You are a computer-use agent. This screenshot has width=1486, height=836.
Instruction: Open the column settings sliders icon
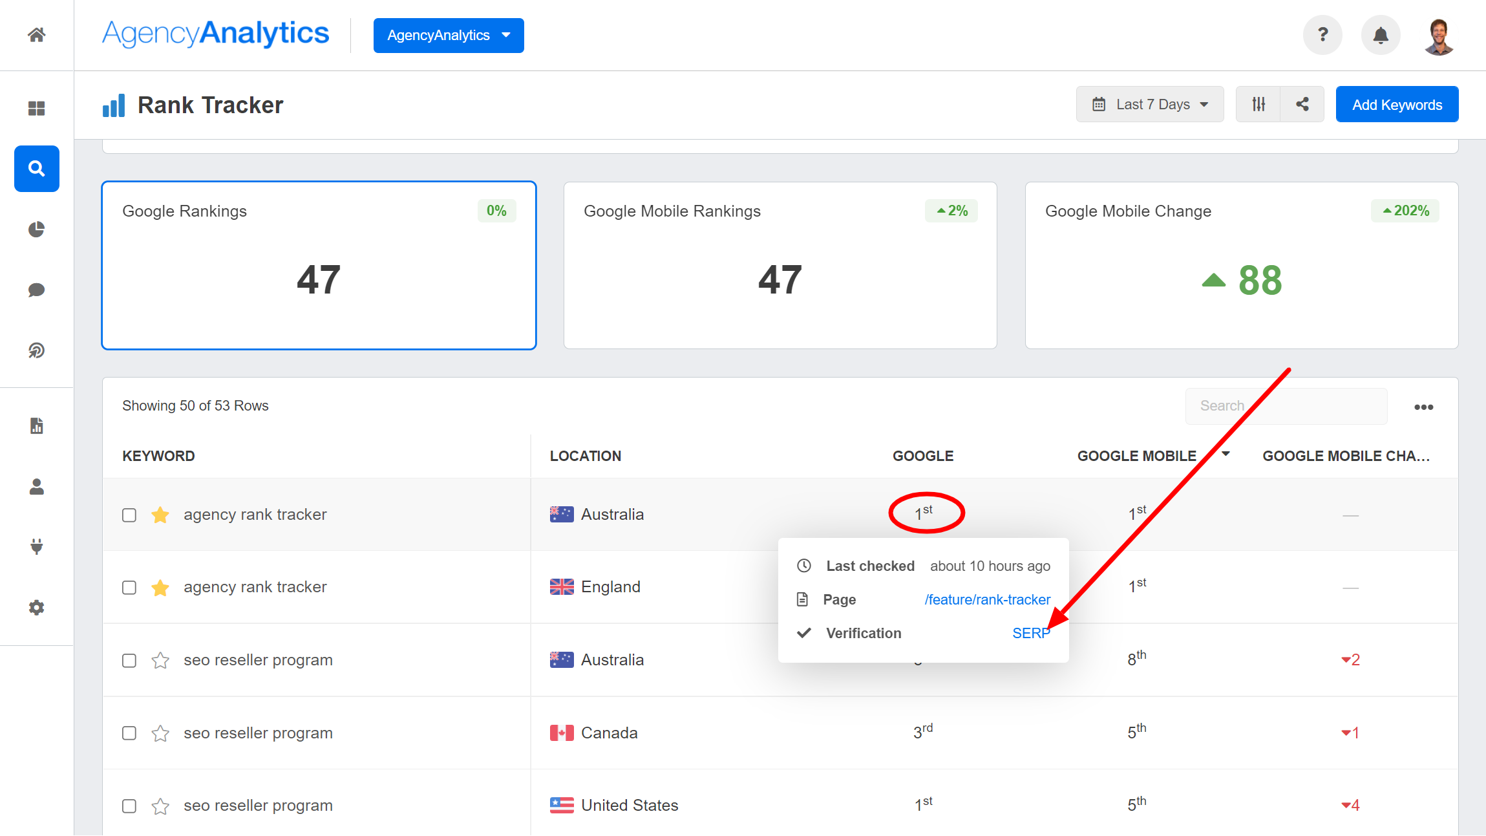(x=1258, y=104)
